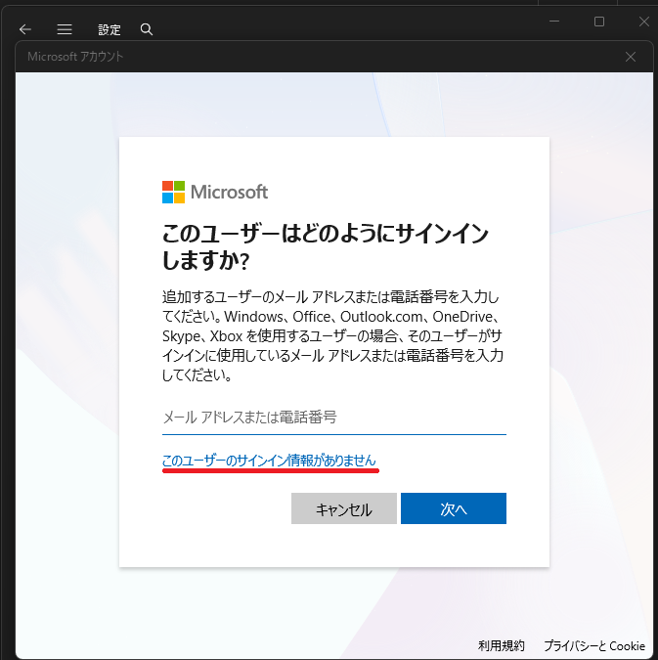Click the Microsoft logo in the dialog
The height and width of the screenshot is (660, 658).
tap(215, 193)
